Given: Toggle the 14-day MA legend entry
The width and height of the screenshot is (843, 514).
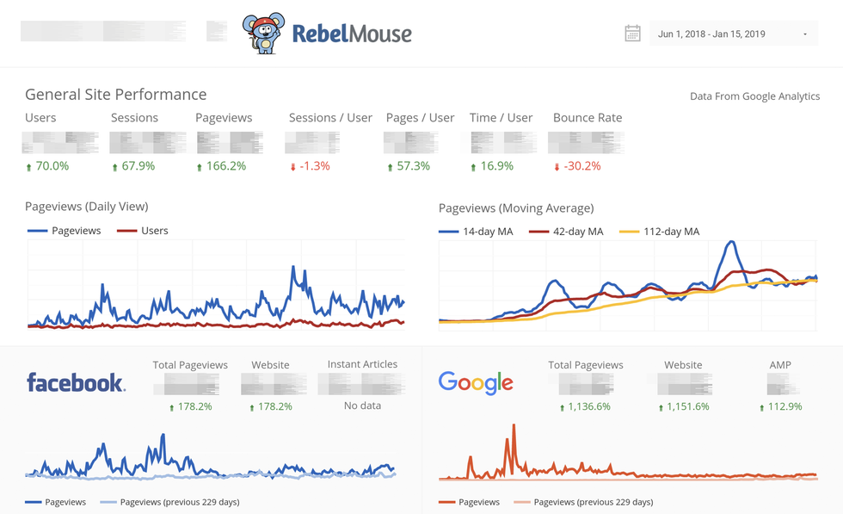Looking at the screenshot, I should (x=476, y=232).
